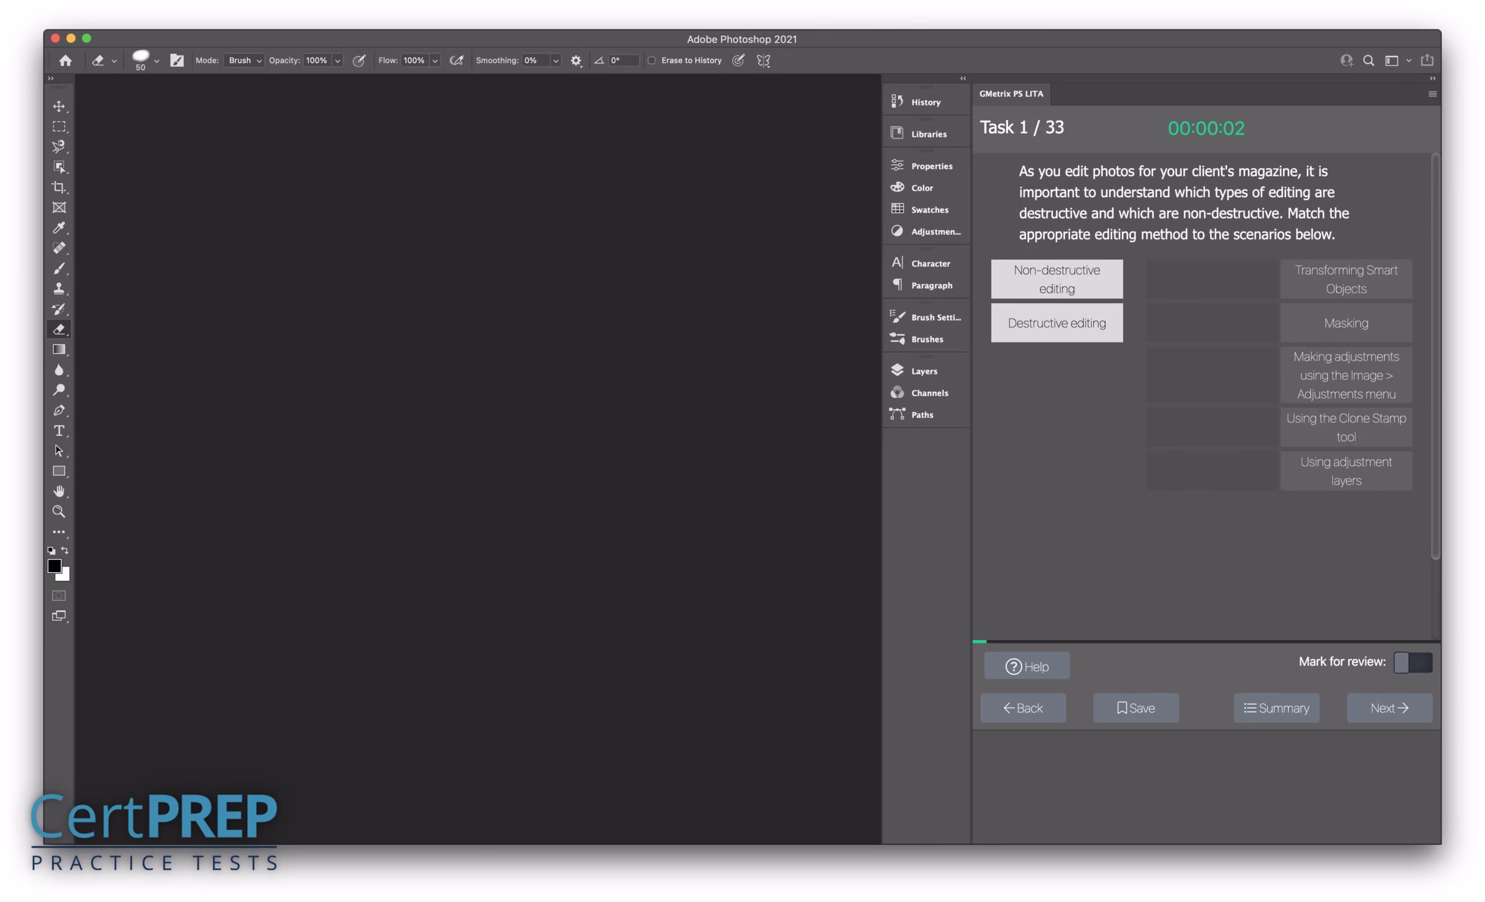The width and height of the screenshot is (1485, 902).
Task: Select the Move tool
Action: tap(59, 107)
